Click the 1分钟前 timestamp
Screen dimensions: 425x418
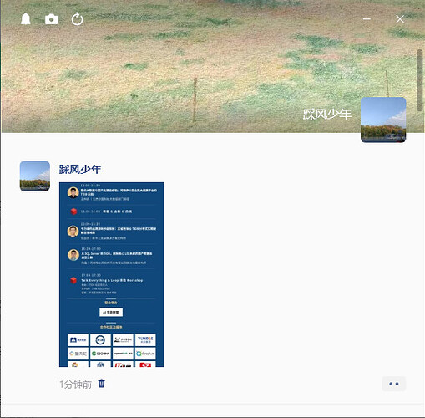[75, 385]
